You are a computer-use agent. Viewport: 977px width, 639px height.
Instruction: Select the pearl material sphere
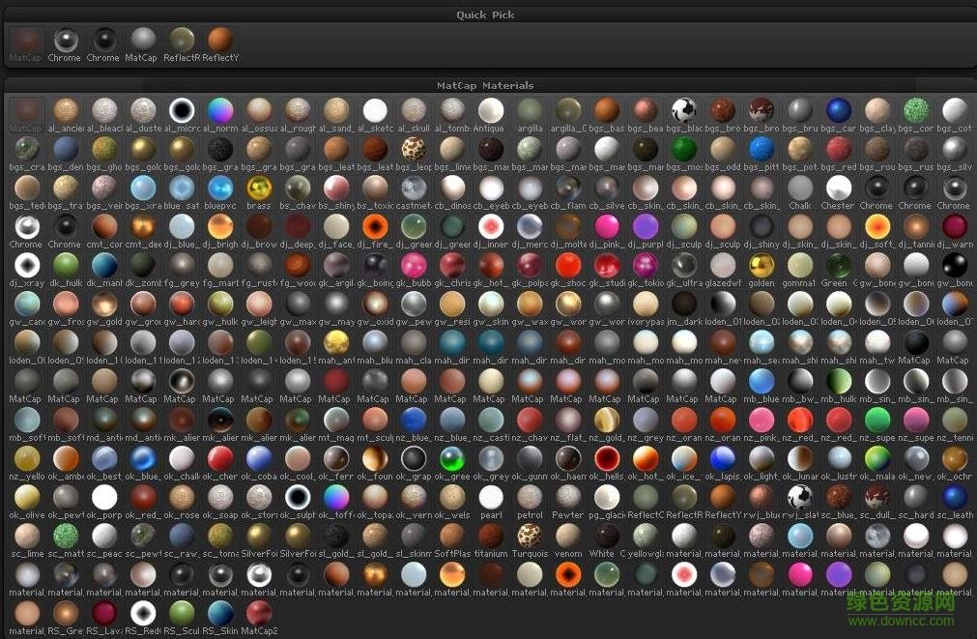point(491,498)
